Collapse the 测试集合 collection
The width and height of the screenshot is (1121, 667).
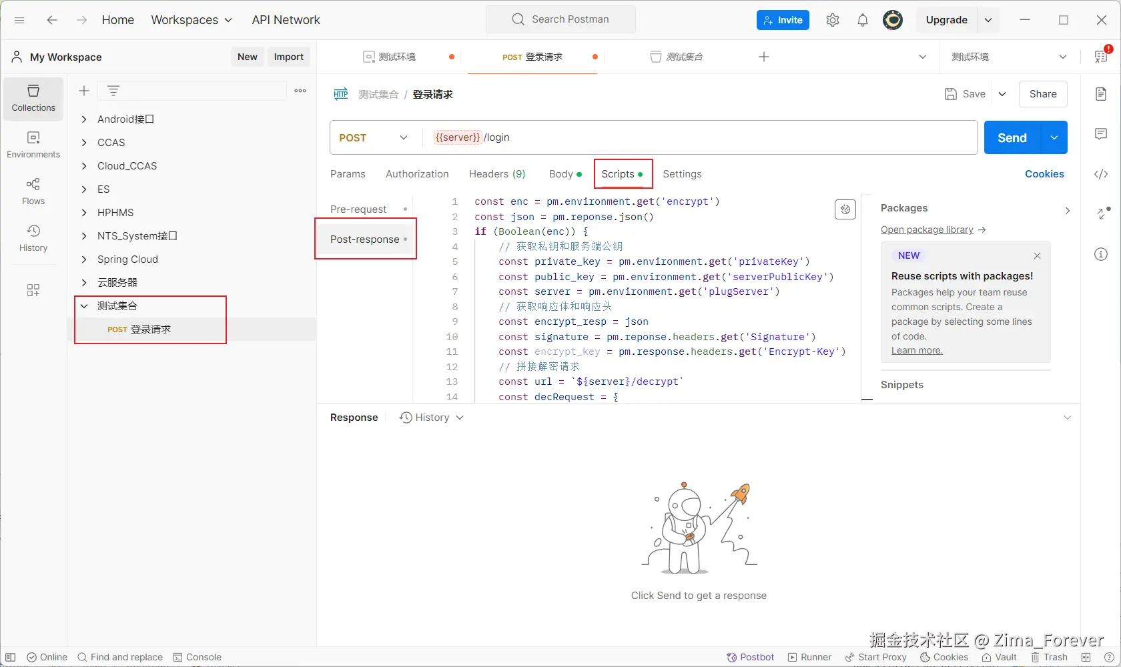84,306
